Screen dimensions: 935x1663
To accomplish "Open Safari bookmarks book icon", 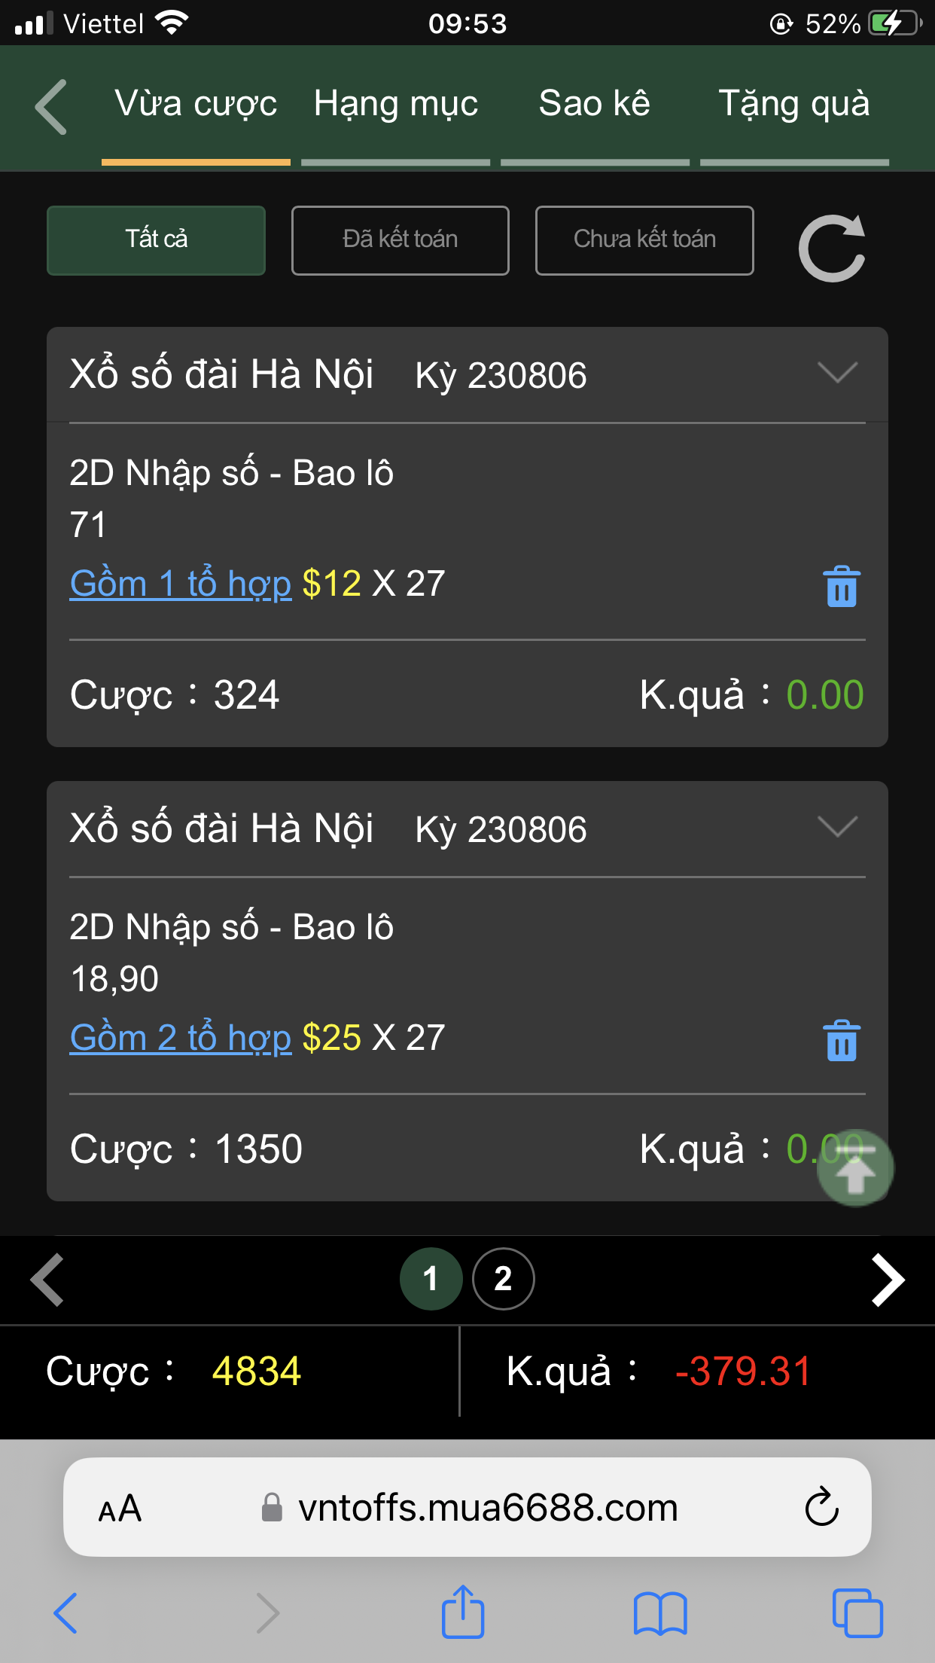I will coord(660,1614).
